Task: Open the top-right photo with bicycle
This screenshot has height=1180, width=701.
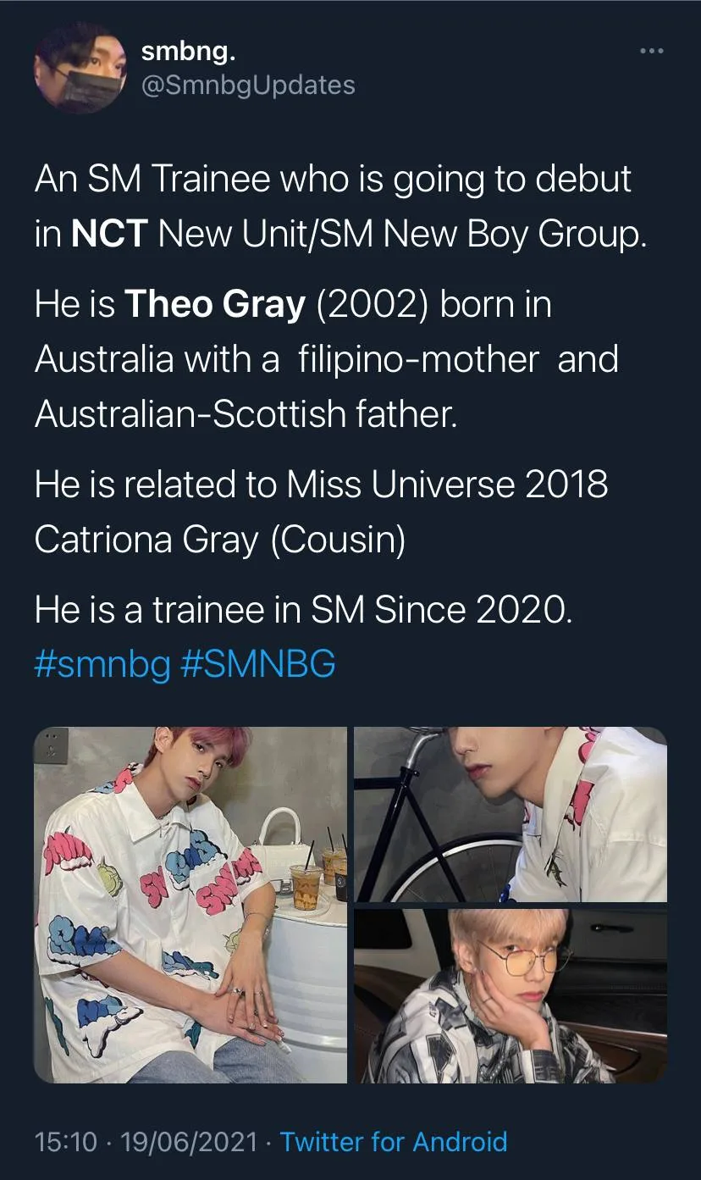Action: 511,814
